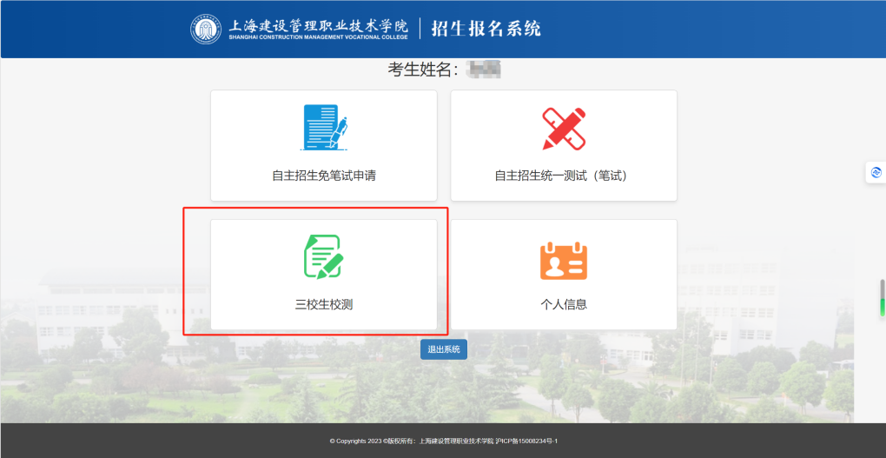
Task: Click the blurred candidate name value
Action: coord(485,69)
